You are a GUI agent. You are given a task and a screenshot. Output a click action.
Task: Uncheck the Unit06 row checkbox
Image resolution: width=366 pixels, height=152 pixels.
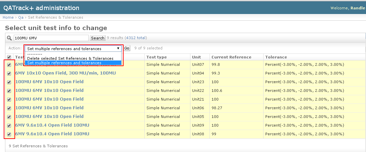pos(9,108)
